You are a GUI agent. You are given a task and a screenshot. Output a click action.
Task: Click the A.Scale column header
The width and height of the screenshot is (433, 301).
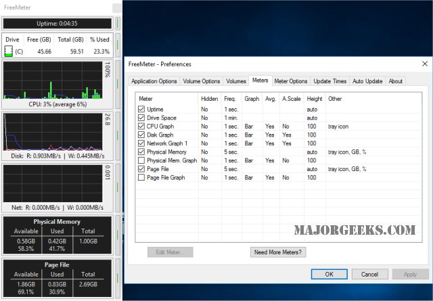(x=292, y=99)
